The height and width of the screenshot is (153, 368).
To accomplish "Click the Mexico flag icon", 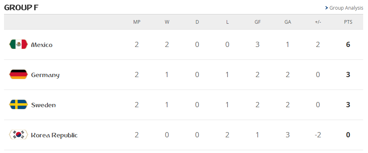I will 18,44.
